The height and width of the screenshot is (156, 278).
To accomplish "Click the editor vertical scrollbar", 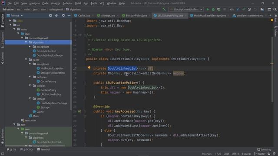I will pos(272,69).
